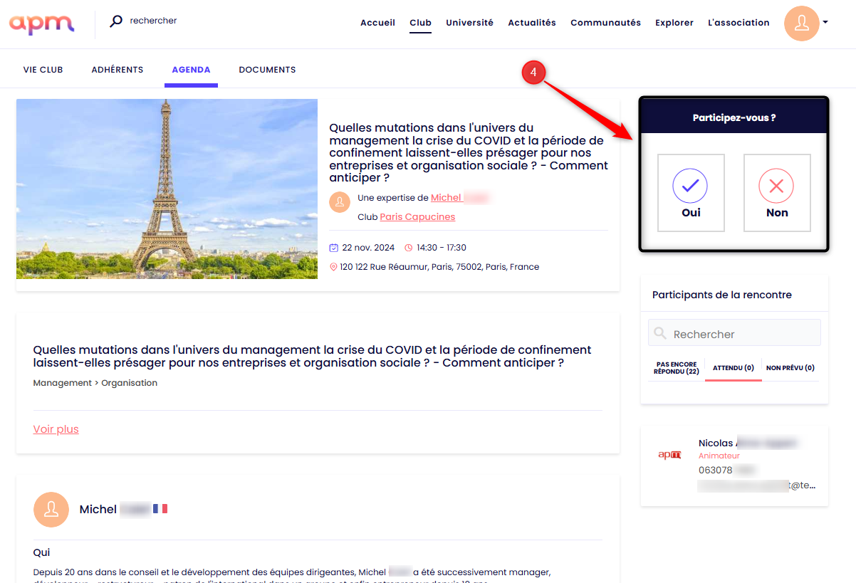The image size is (856, 583).
Task: Click the Qui heading in Michel's bio
Action: (x=41, y=552)
